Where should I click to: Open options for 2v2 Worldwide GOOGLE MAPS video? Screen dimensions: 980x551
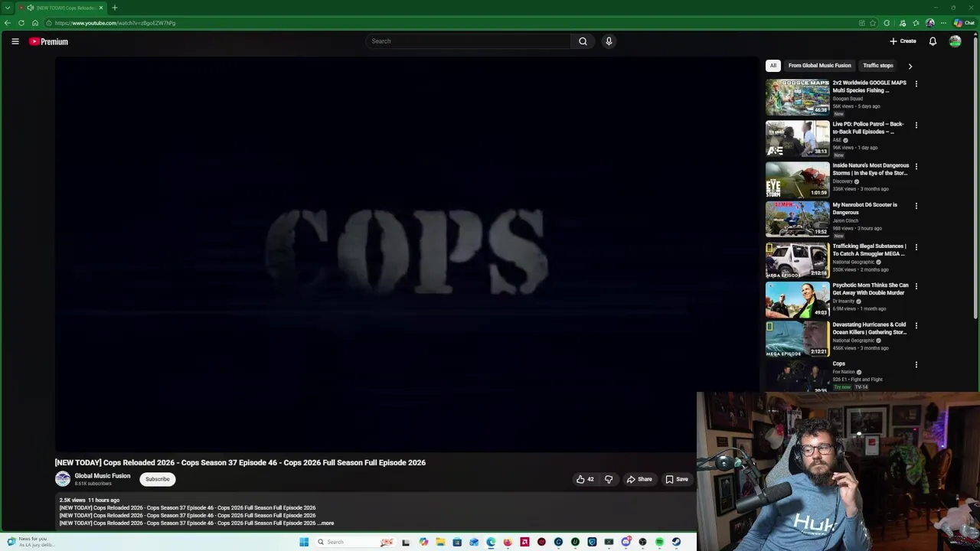(x=916, y=84)
